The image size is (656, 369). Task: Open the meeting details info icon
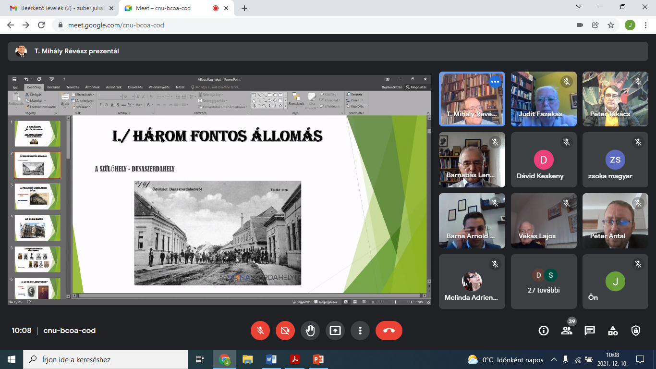pyautogui.click(x=544, y=331)
